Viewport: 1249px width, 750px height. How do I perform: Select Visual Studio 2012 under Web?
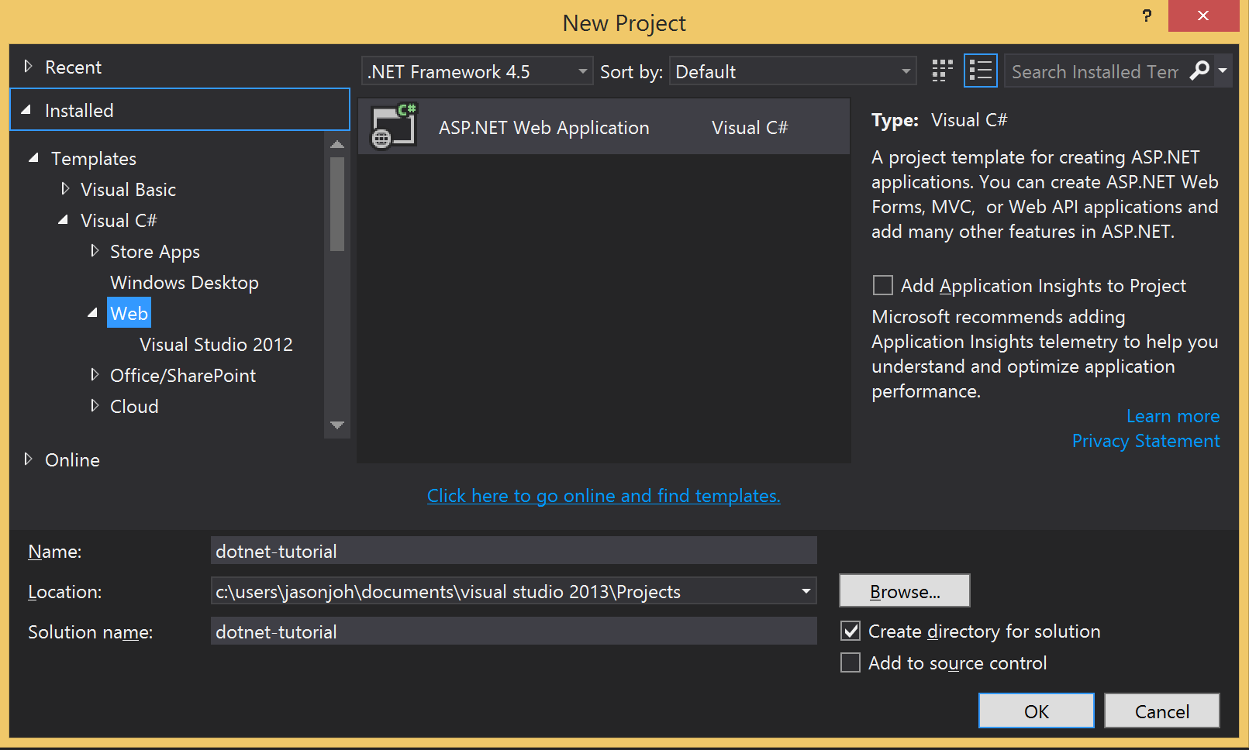tap(216, 344)
